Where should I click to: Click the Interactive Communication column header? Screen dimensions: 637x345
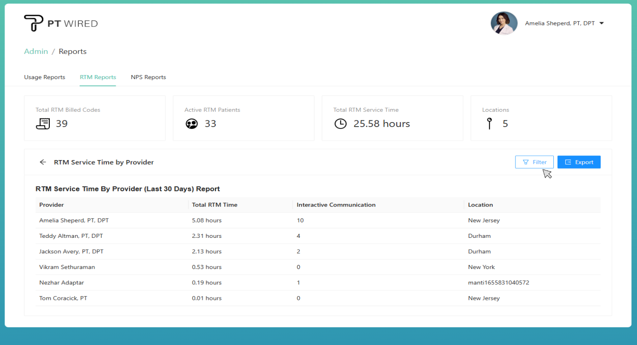[336, 205]
